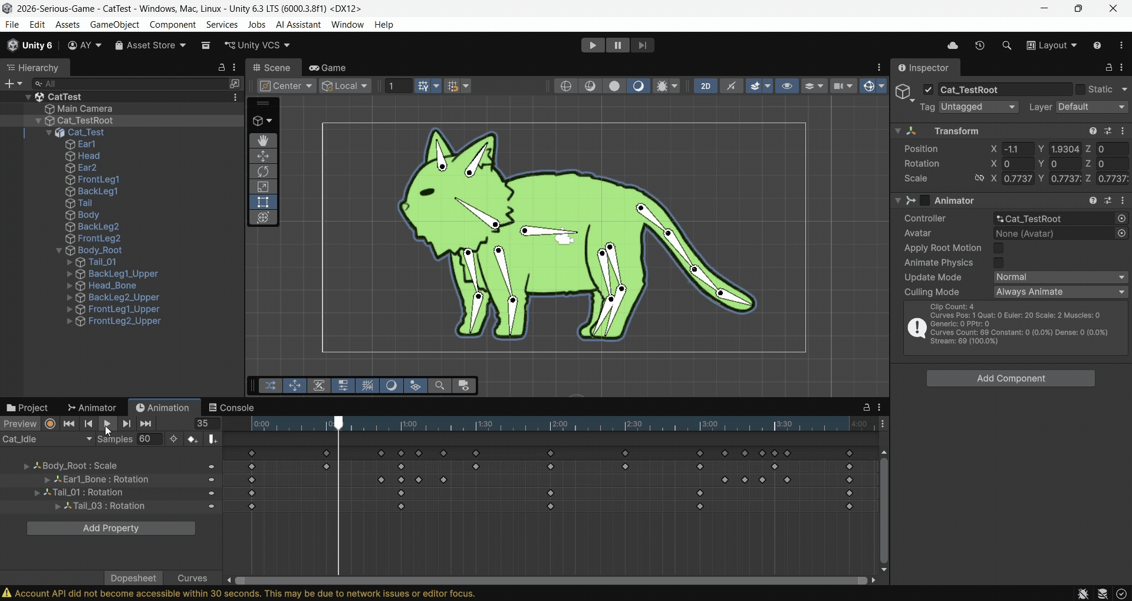Toggle the Static checkbox for Cat_TestRoot
Image resolution: width=1132 pixels, height=601 pixels.
pyautogui.click(x=1080, y=90)
